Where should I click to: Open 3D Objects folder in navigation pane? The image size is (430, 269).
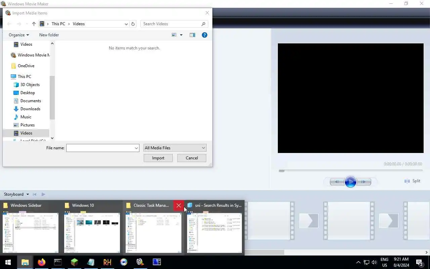pos(26,85)
